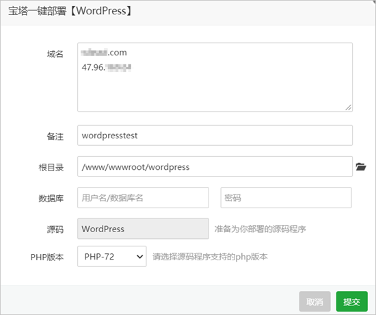Image resolution: width=376 pixels, height=315 pixels.
Task: Focus the 域名 domain textarea
Action: point(215,77)
